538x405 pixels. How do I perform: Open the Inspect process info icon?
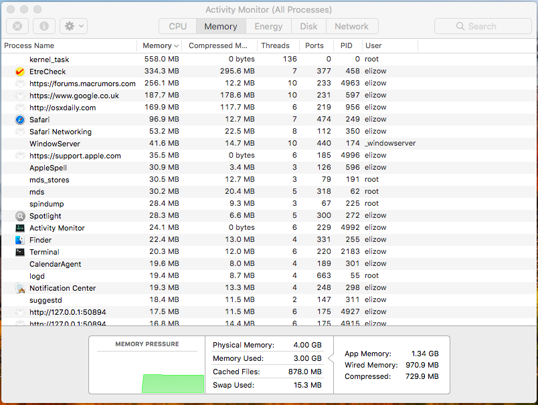click(x=44, y=26)
